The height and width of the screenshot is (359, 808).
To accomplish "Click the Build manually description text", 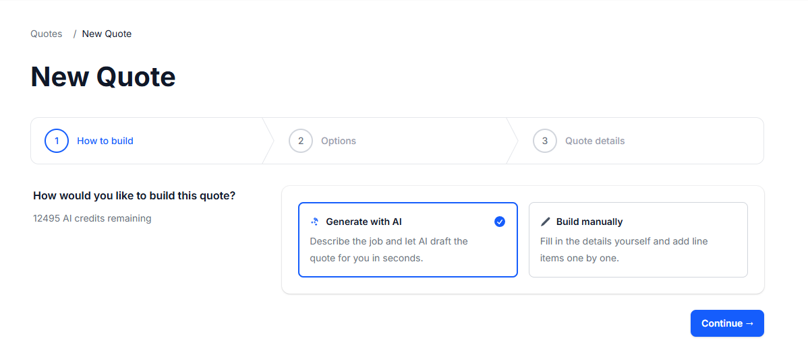I will point(624,249).
